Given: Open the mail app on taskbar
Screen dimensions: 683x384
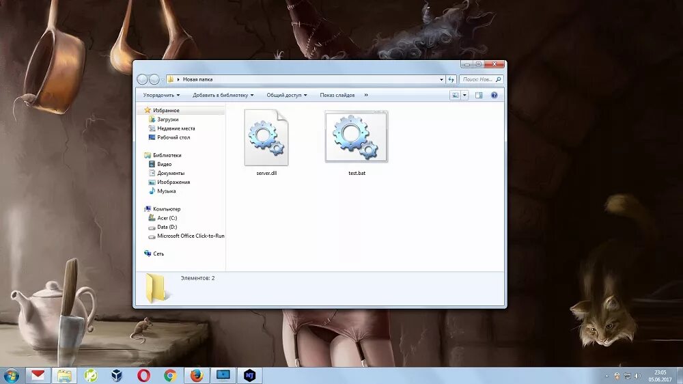Looking at the screenshot, I should [38, 375].
